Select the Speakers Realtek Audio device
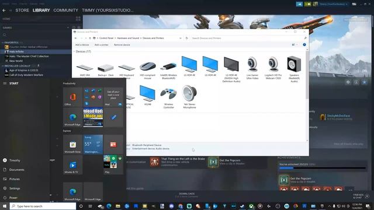Screen dimensions: 374x210 (x=294, y=65)
